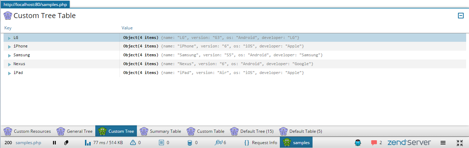Click the iPhone key label

(20, 46)
